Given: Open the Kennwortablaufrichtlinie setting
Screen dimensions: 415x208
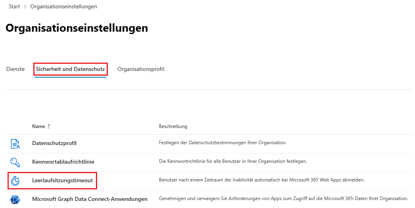Looking at the screenshot, I should pos(63,162).
